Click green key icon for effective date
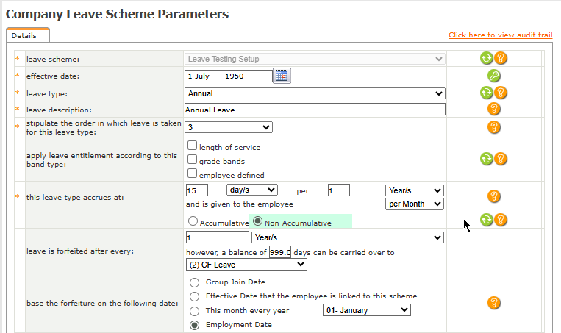Viewport: 561px width, 333px height. [x=494, y=76]
